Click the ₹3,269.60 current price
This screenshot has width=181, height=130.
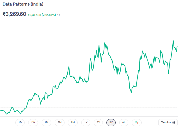pyautogui.click(x=14, y=14)
